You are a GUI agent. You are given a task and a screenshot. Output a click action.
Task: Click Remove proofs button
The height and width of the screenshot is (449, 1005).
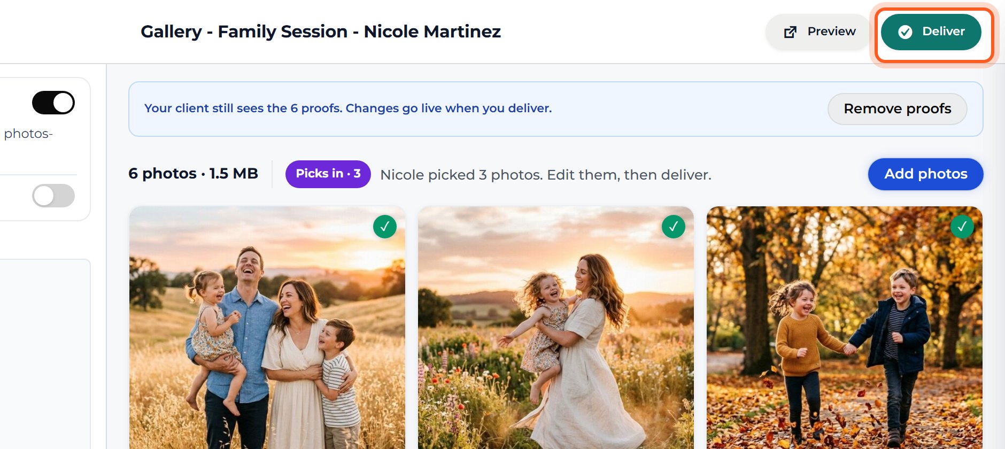point(898,109)
